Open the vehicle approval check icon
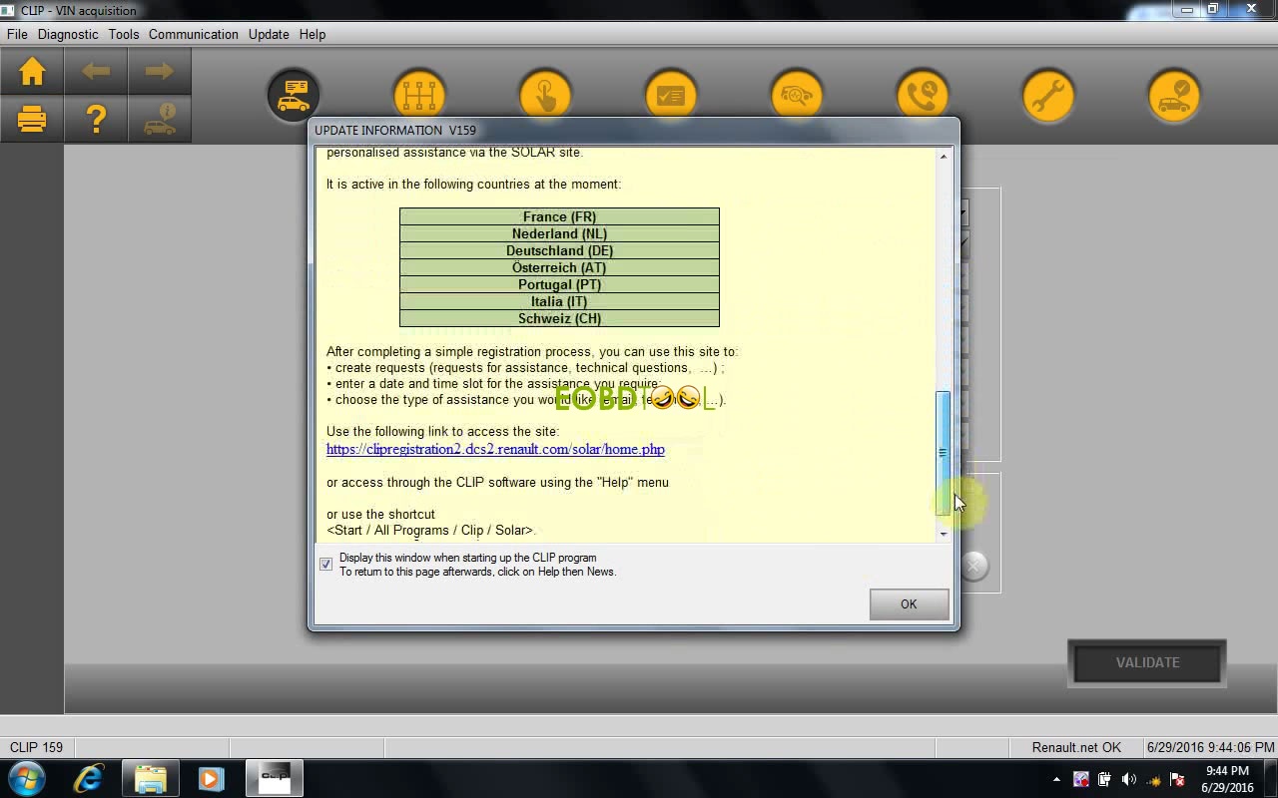Image resolution: width=1278 pixels, height=798 pixels. pos(1173,95)
